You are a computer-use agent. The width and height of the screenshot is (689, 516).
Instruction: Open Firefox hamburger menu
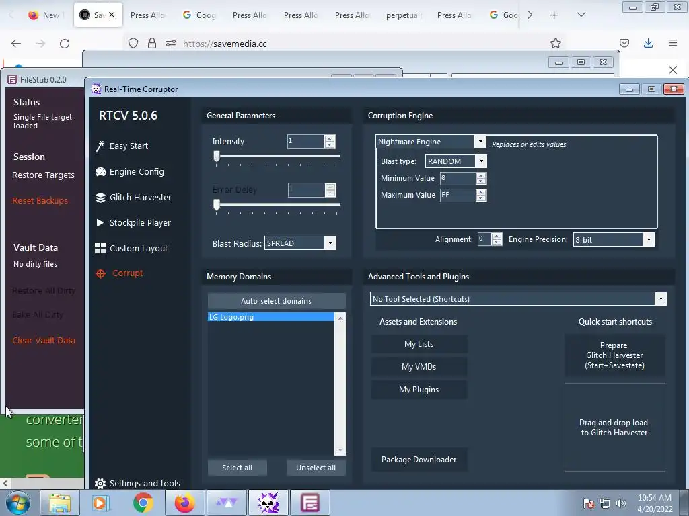click(x=673, y=43)
